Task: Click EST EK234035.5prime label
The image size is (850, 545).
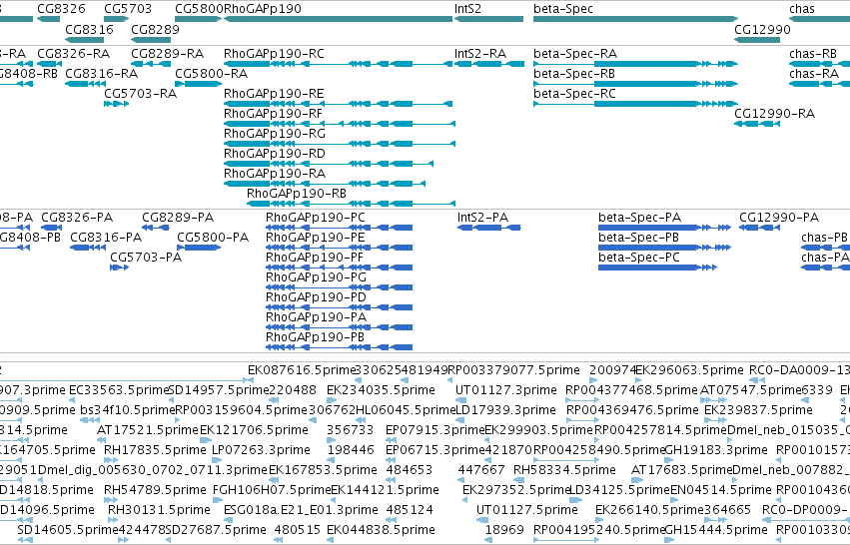Action: (381, 390)
